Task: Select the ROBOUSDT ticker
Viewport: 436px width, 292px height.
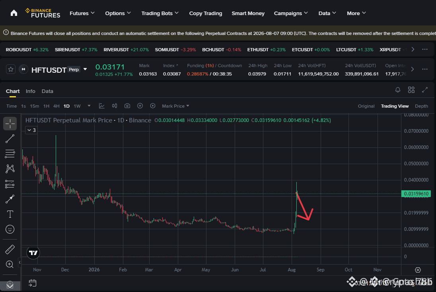Action: [x=27, y=50]
